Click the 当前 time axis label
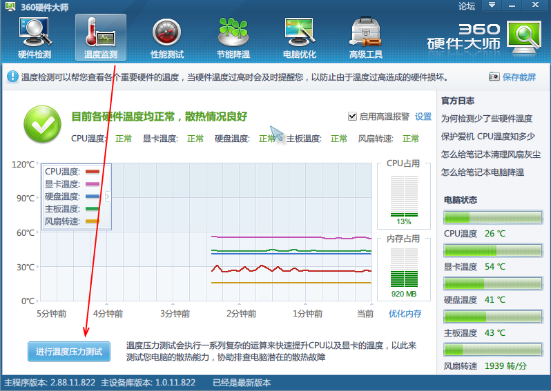551x391 pixels. [x=365, y=314]
